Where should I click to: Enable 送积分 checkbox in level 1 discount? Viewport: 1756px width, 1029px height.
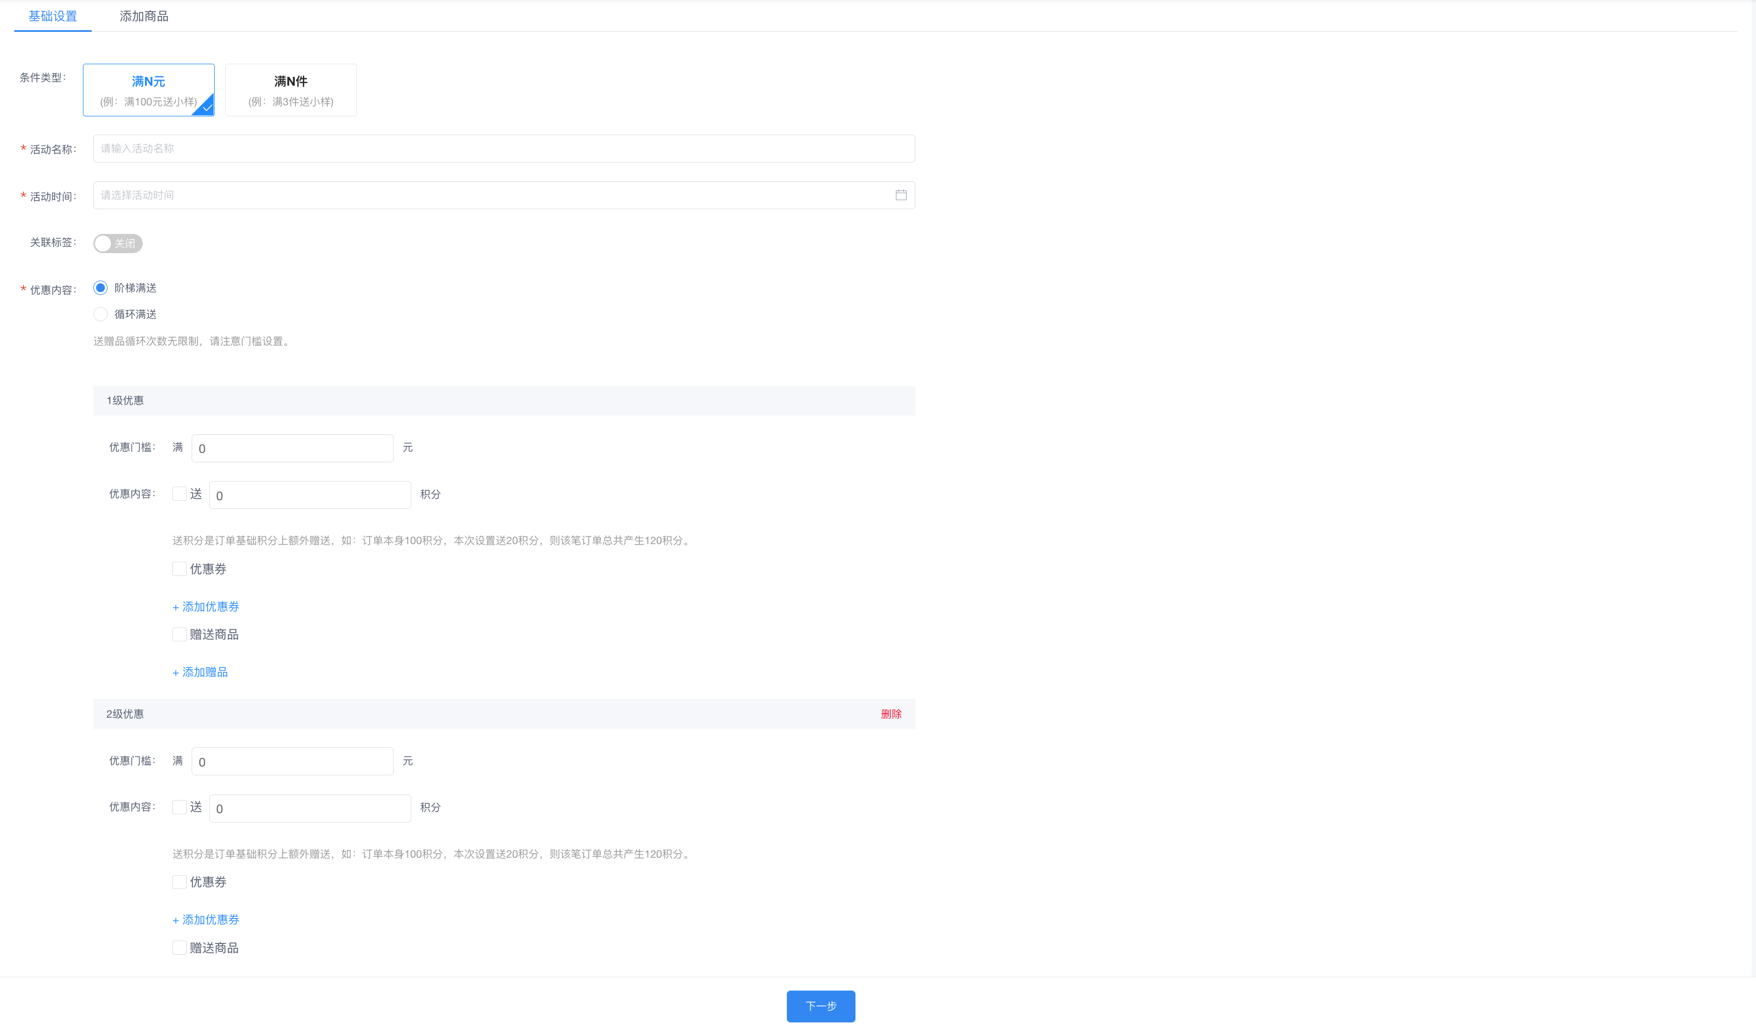tap(179, 494)
